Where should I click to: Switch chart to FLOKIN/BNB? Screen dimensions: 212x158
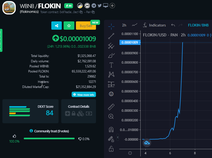[x=198, y=25]
